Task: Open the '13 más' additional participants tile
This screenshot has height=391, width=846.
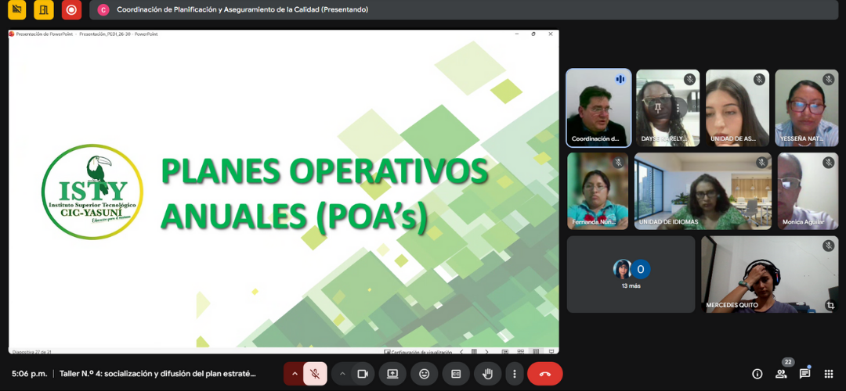Action: (x=631, y=274)
